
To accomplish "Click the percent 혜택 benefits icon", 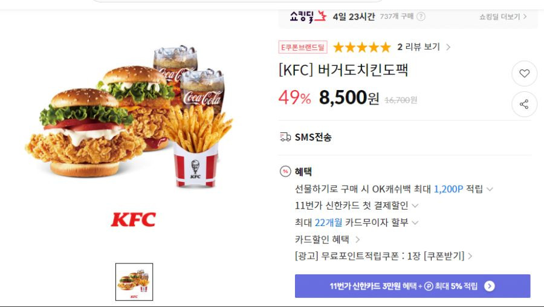I will tap(285, 172).
